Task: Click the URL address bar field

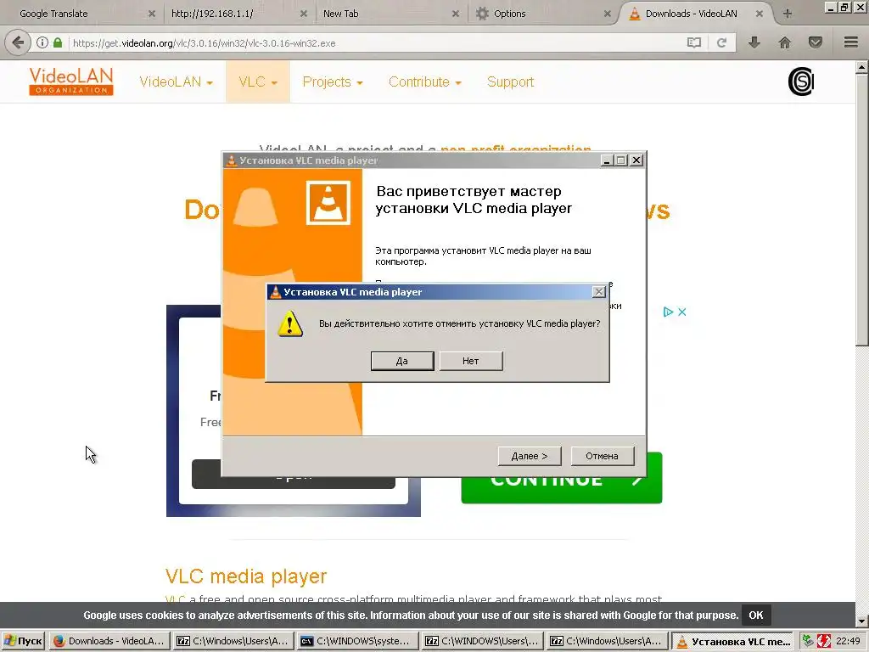Action: (377, 43)
